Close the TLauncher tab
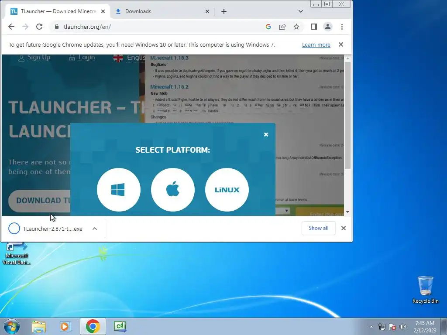 [x=103, y=11]
